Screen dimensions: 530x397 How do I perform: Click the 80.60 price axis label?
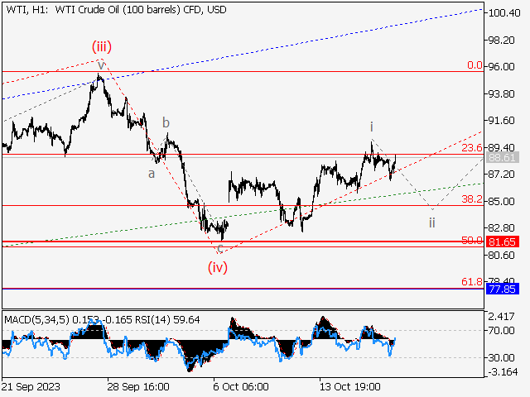click(x=502, y=256)
